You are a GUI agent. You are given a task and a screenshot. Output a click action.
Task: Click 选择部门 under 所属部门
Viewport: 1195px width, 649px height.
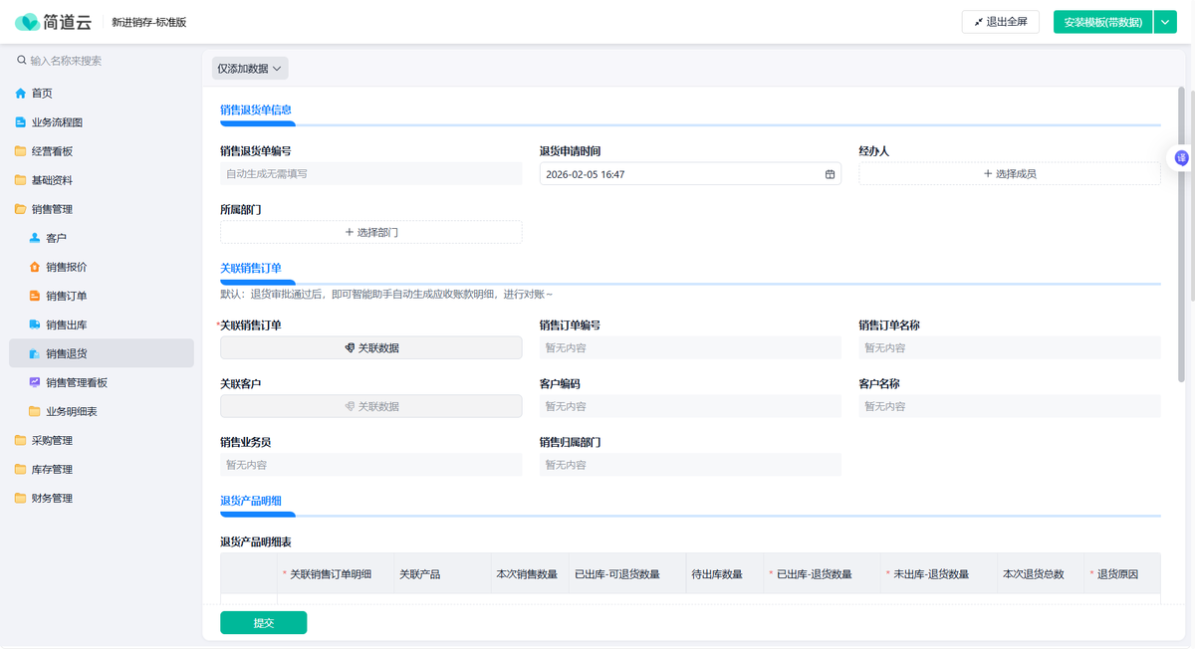coord(370,232)
